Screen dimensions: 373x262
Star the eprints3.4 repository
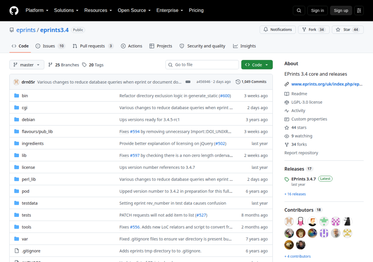click(348, 30)
